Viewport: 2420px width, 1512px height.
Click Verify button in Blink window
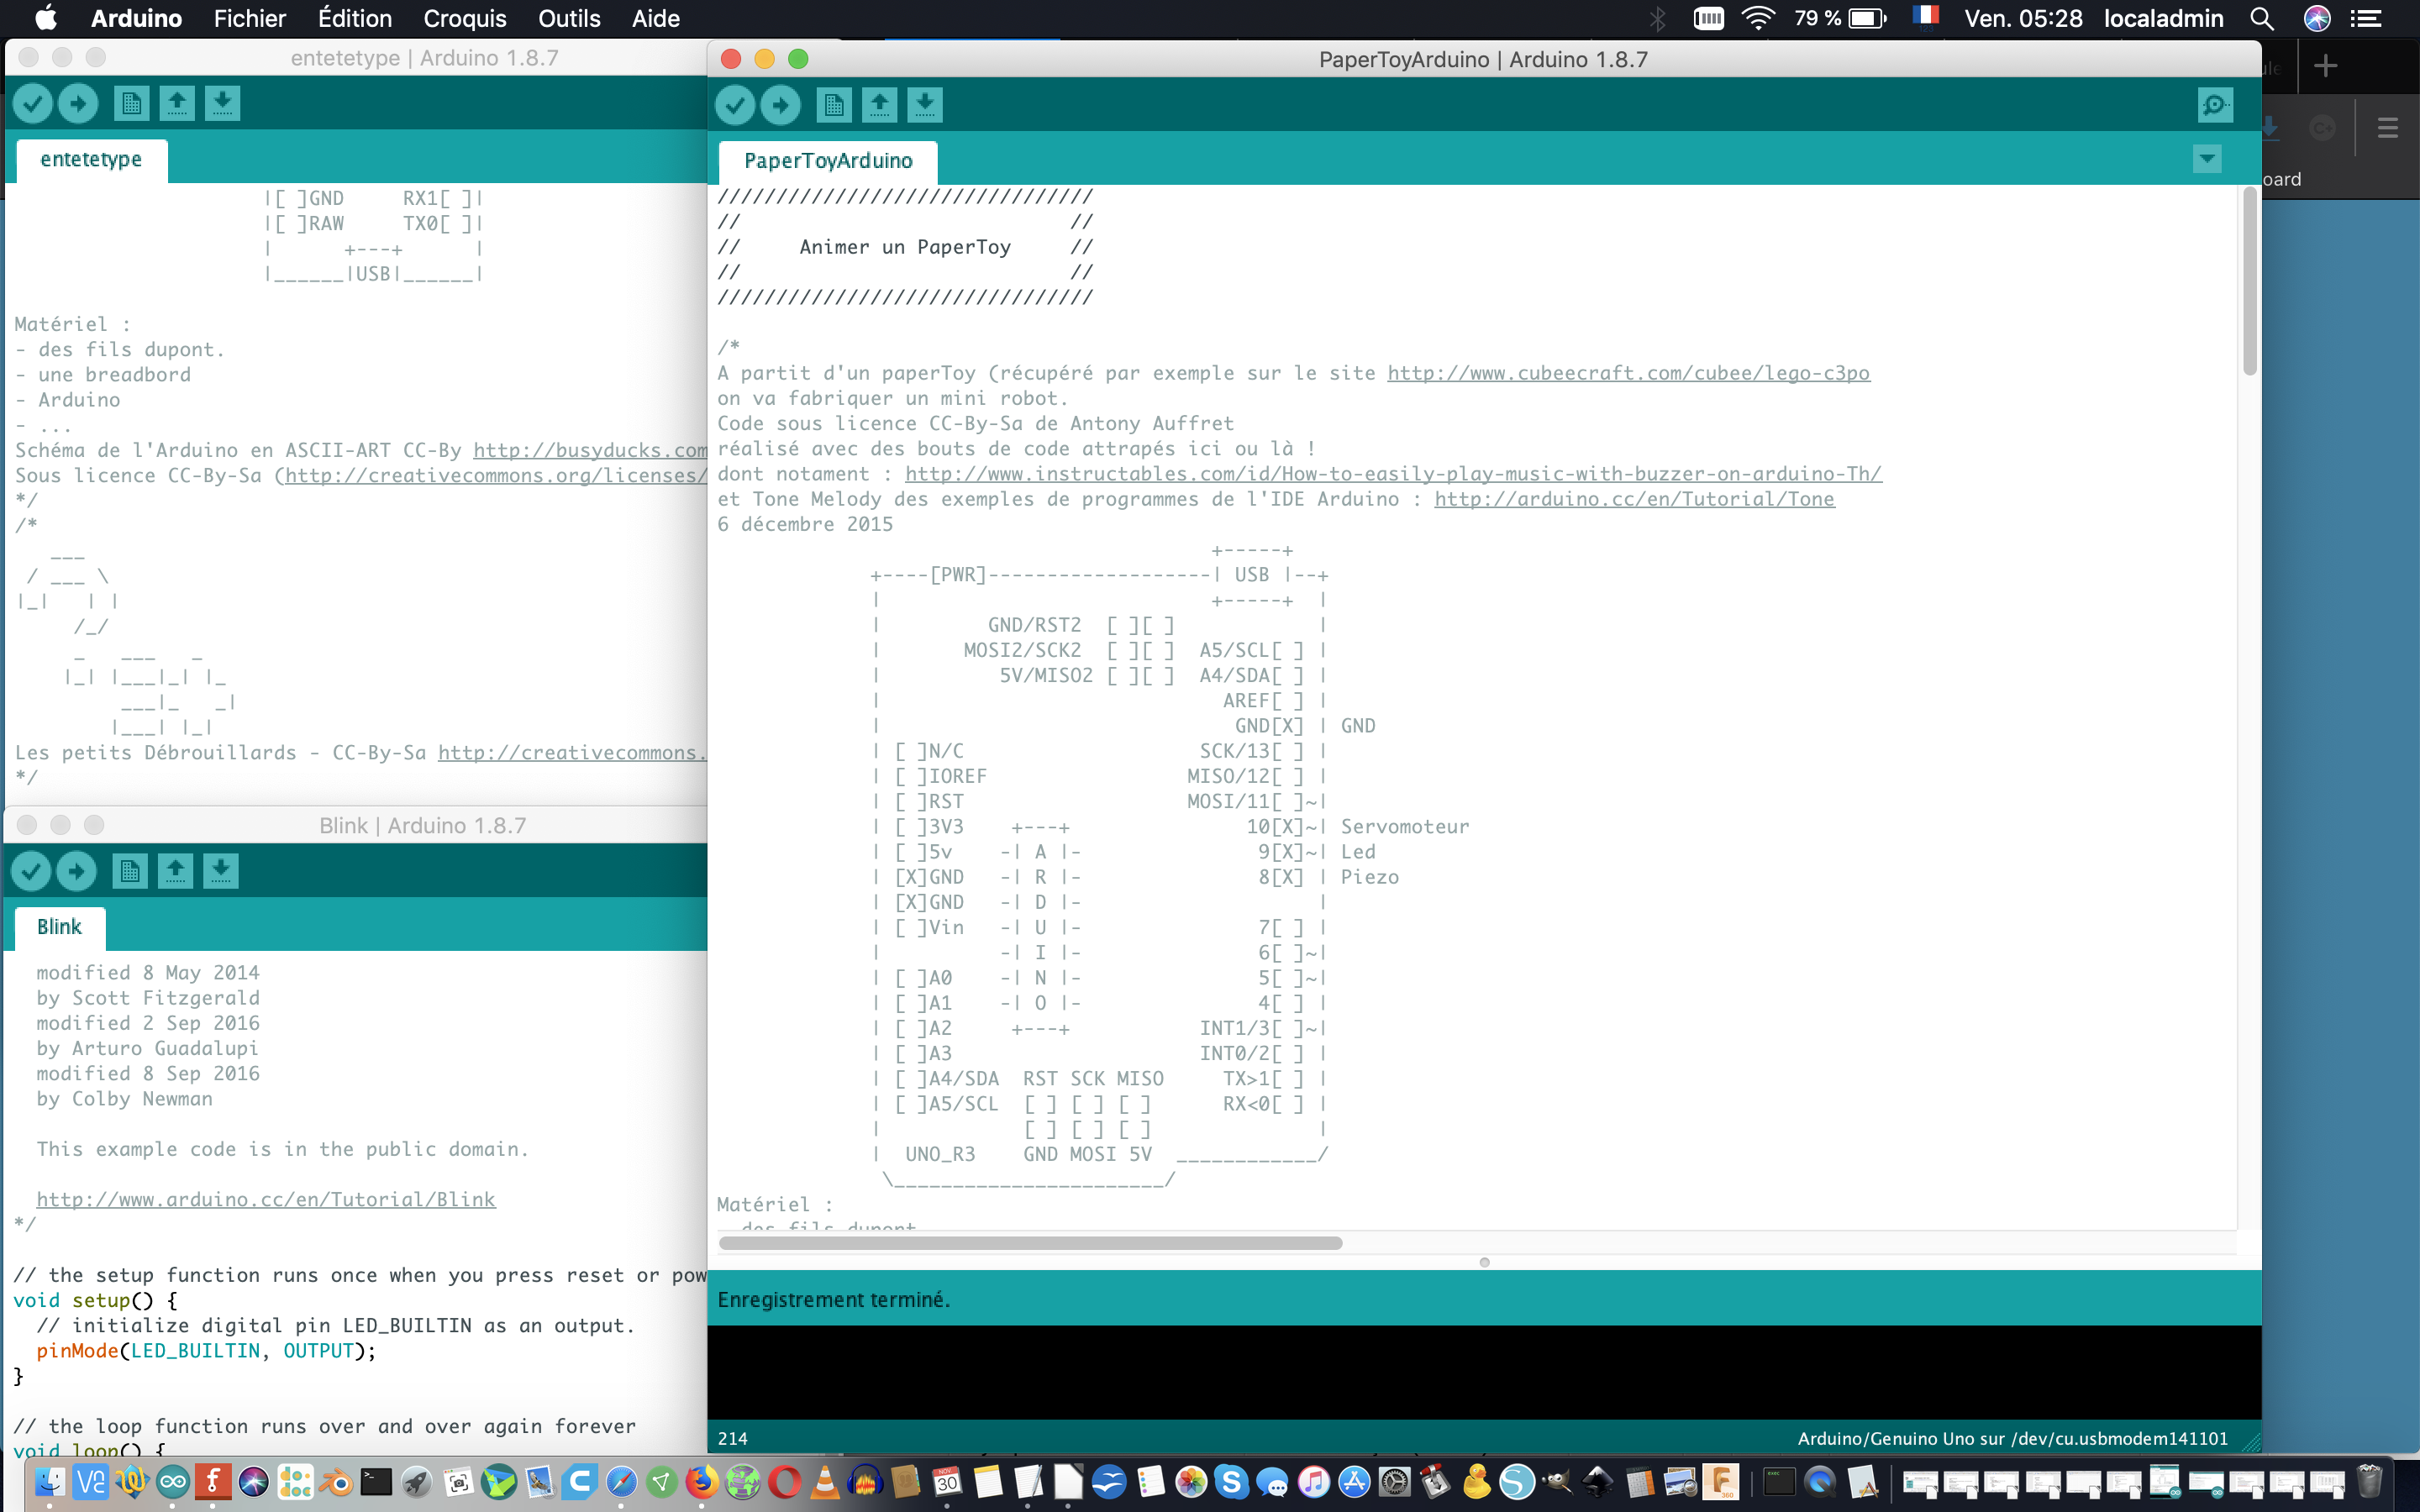tap(31, 871)
